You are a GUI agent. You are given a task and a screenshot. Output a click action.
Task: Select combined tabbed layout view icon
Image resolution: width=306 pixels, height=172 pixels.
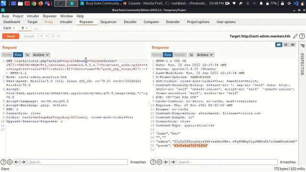[293, 45]
